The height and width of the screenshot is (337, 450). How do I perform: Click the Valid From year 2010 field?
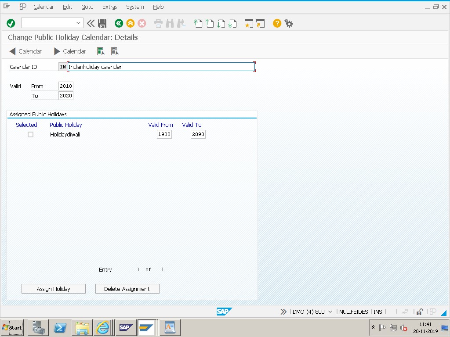click(66, 86)
